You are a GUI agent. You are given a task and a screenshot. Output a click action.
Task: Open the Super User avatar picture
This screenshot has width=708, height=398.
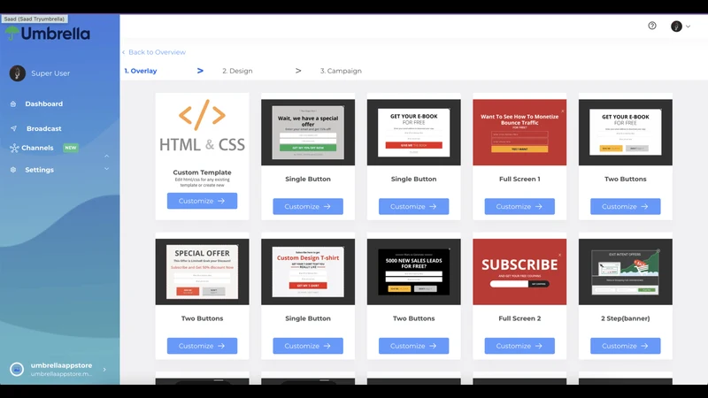coord(17,73)
